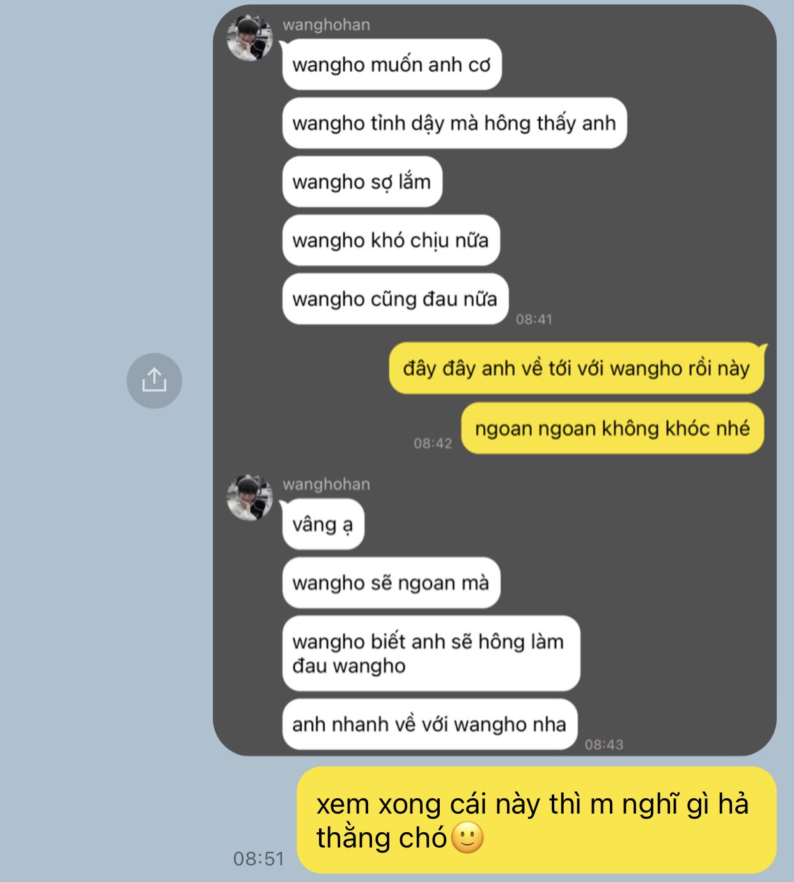Tap the 'wangho sợ lắm' message
This screenshot has height=882, width=794.
(x=362, y=182)
